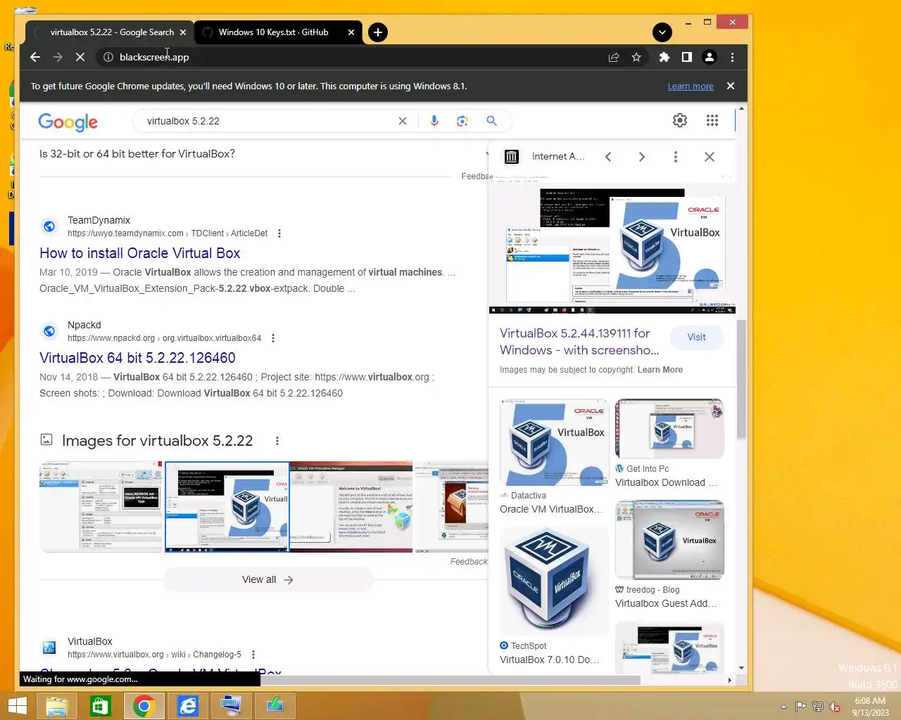
Task: Open more options for VirtualBox.org result
Action: pyautogui.click(x=253, y=655)
